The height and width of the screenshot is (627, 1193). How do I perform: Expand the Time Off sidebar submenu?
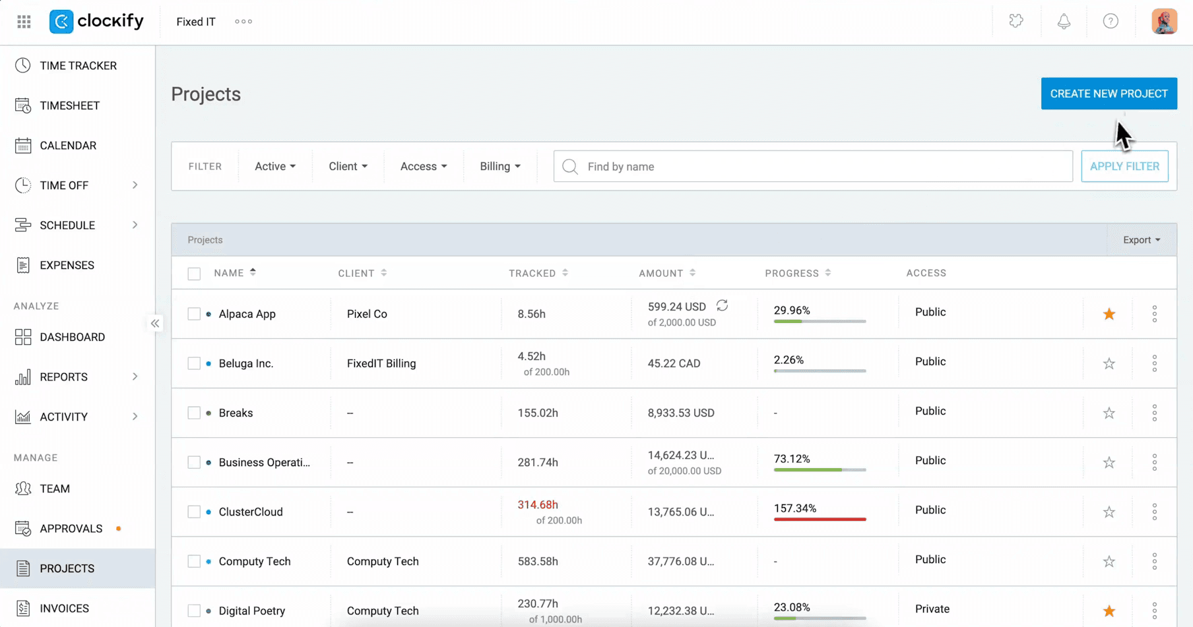(x=135, y=185)
